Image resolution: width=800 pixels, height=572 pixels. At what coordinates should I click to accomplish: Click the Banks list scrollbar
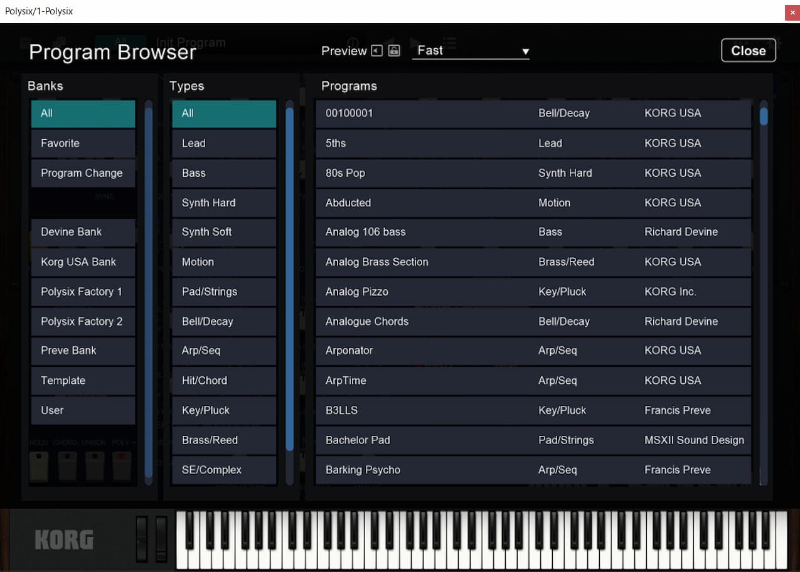(149, 293)
